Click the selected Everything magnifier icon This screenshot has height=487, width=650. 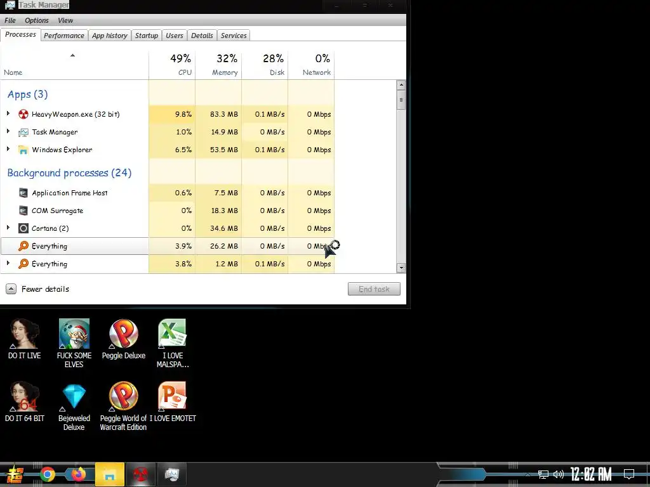[x=23, y=246]
